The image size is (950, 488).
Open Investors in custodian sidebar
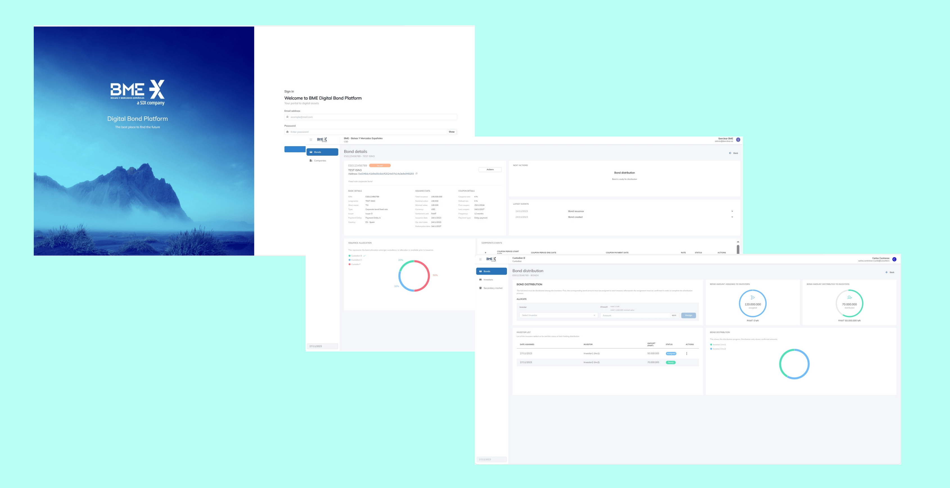pos(488,280)
